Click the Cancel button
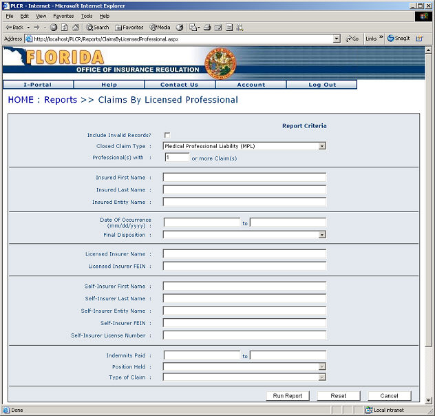435x416 pixels. point(389,396)
